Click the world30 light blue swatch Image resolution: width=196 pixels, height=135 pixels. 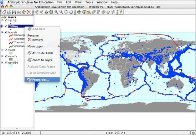[11, 66]
